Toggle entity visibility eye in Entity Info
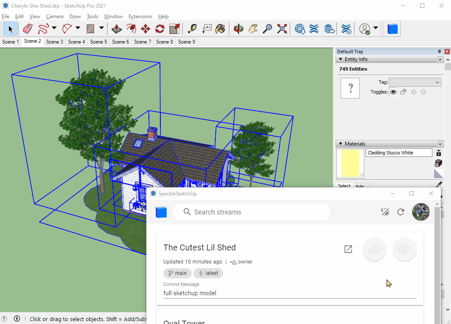The height and width of the screenshot is (324, 451). click(x=393, y=92)
